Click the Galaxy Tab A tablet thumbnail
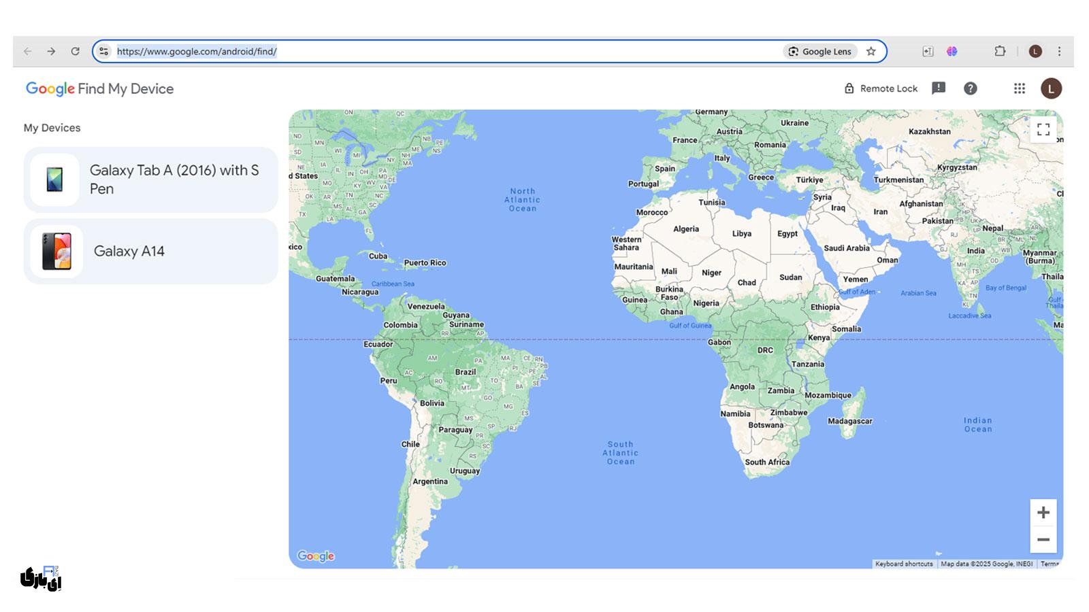The width and height of the screenshot is (1089, 612). pos(54,180)
